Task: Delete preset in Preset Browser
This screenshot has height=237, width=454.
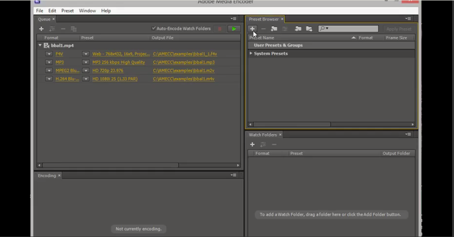Action: [263, 29]
